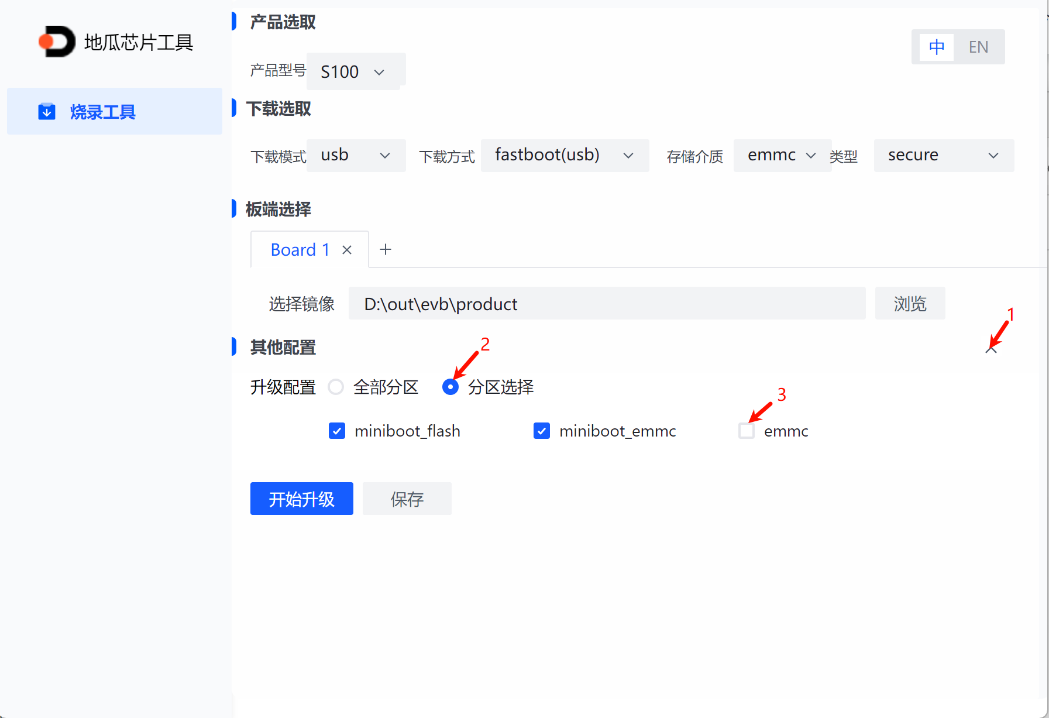Click the D-Robotics logo icon

point(57,42)
